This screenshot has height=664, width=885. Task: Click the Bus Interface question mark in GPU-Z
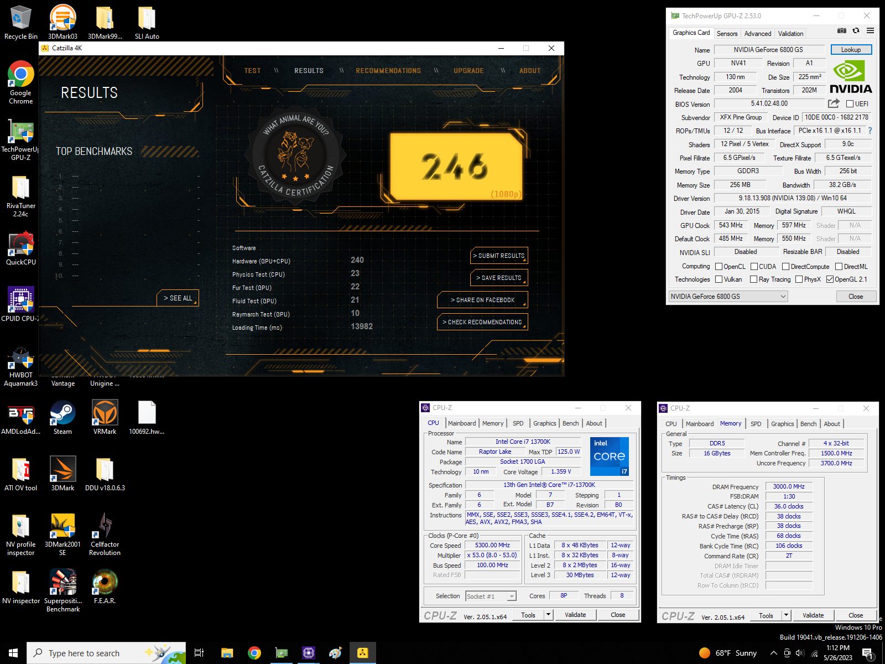pos(870,131)
